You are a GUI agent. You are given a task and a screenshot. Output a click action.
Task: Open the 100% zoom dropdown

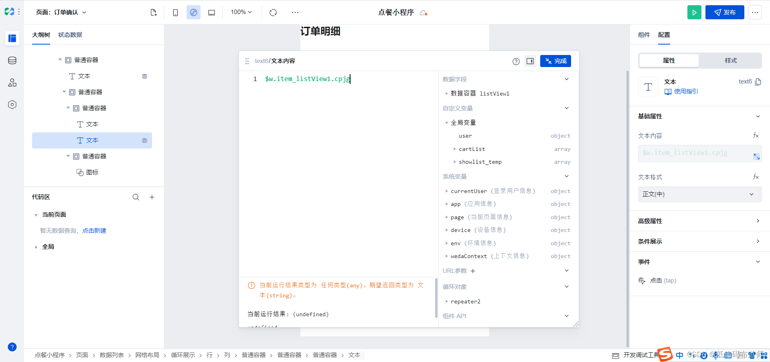click(241, 12)
